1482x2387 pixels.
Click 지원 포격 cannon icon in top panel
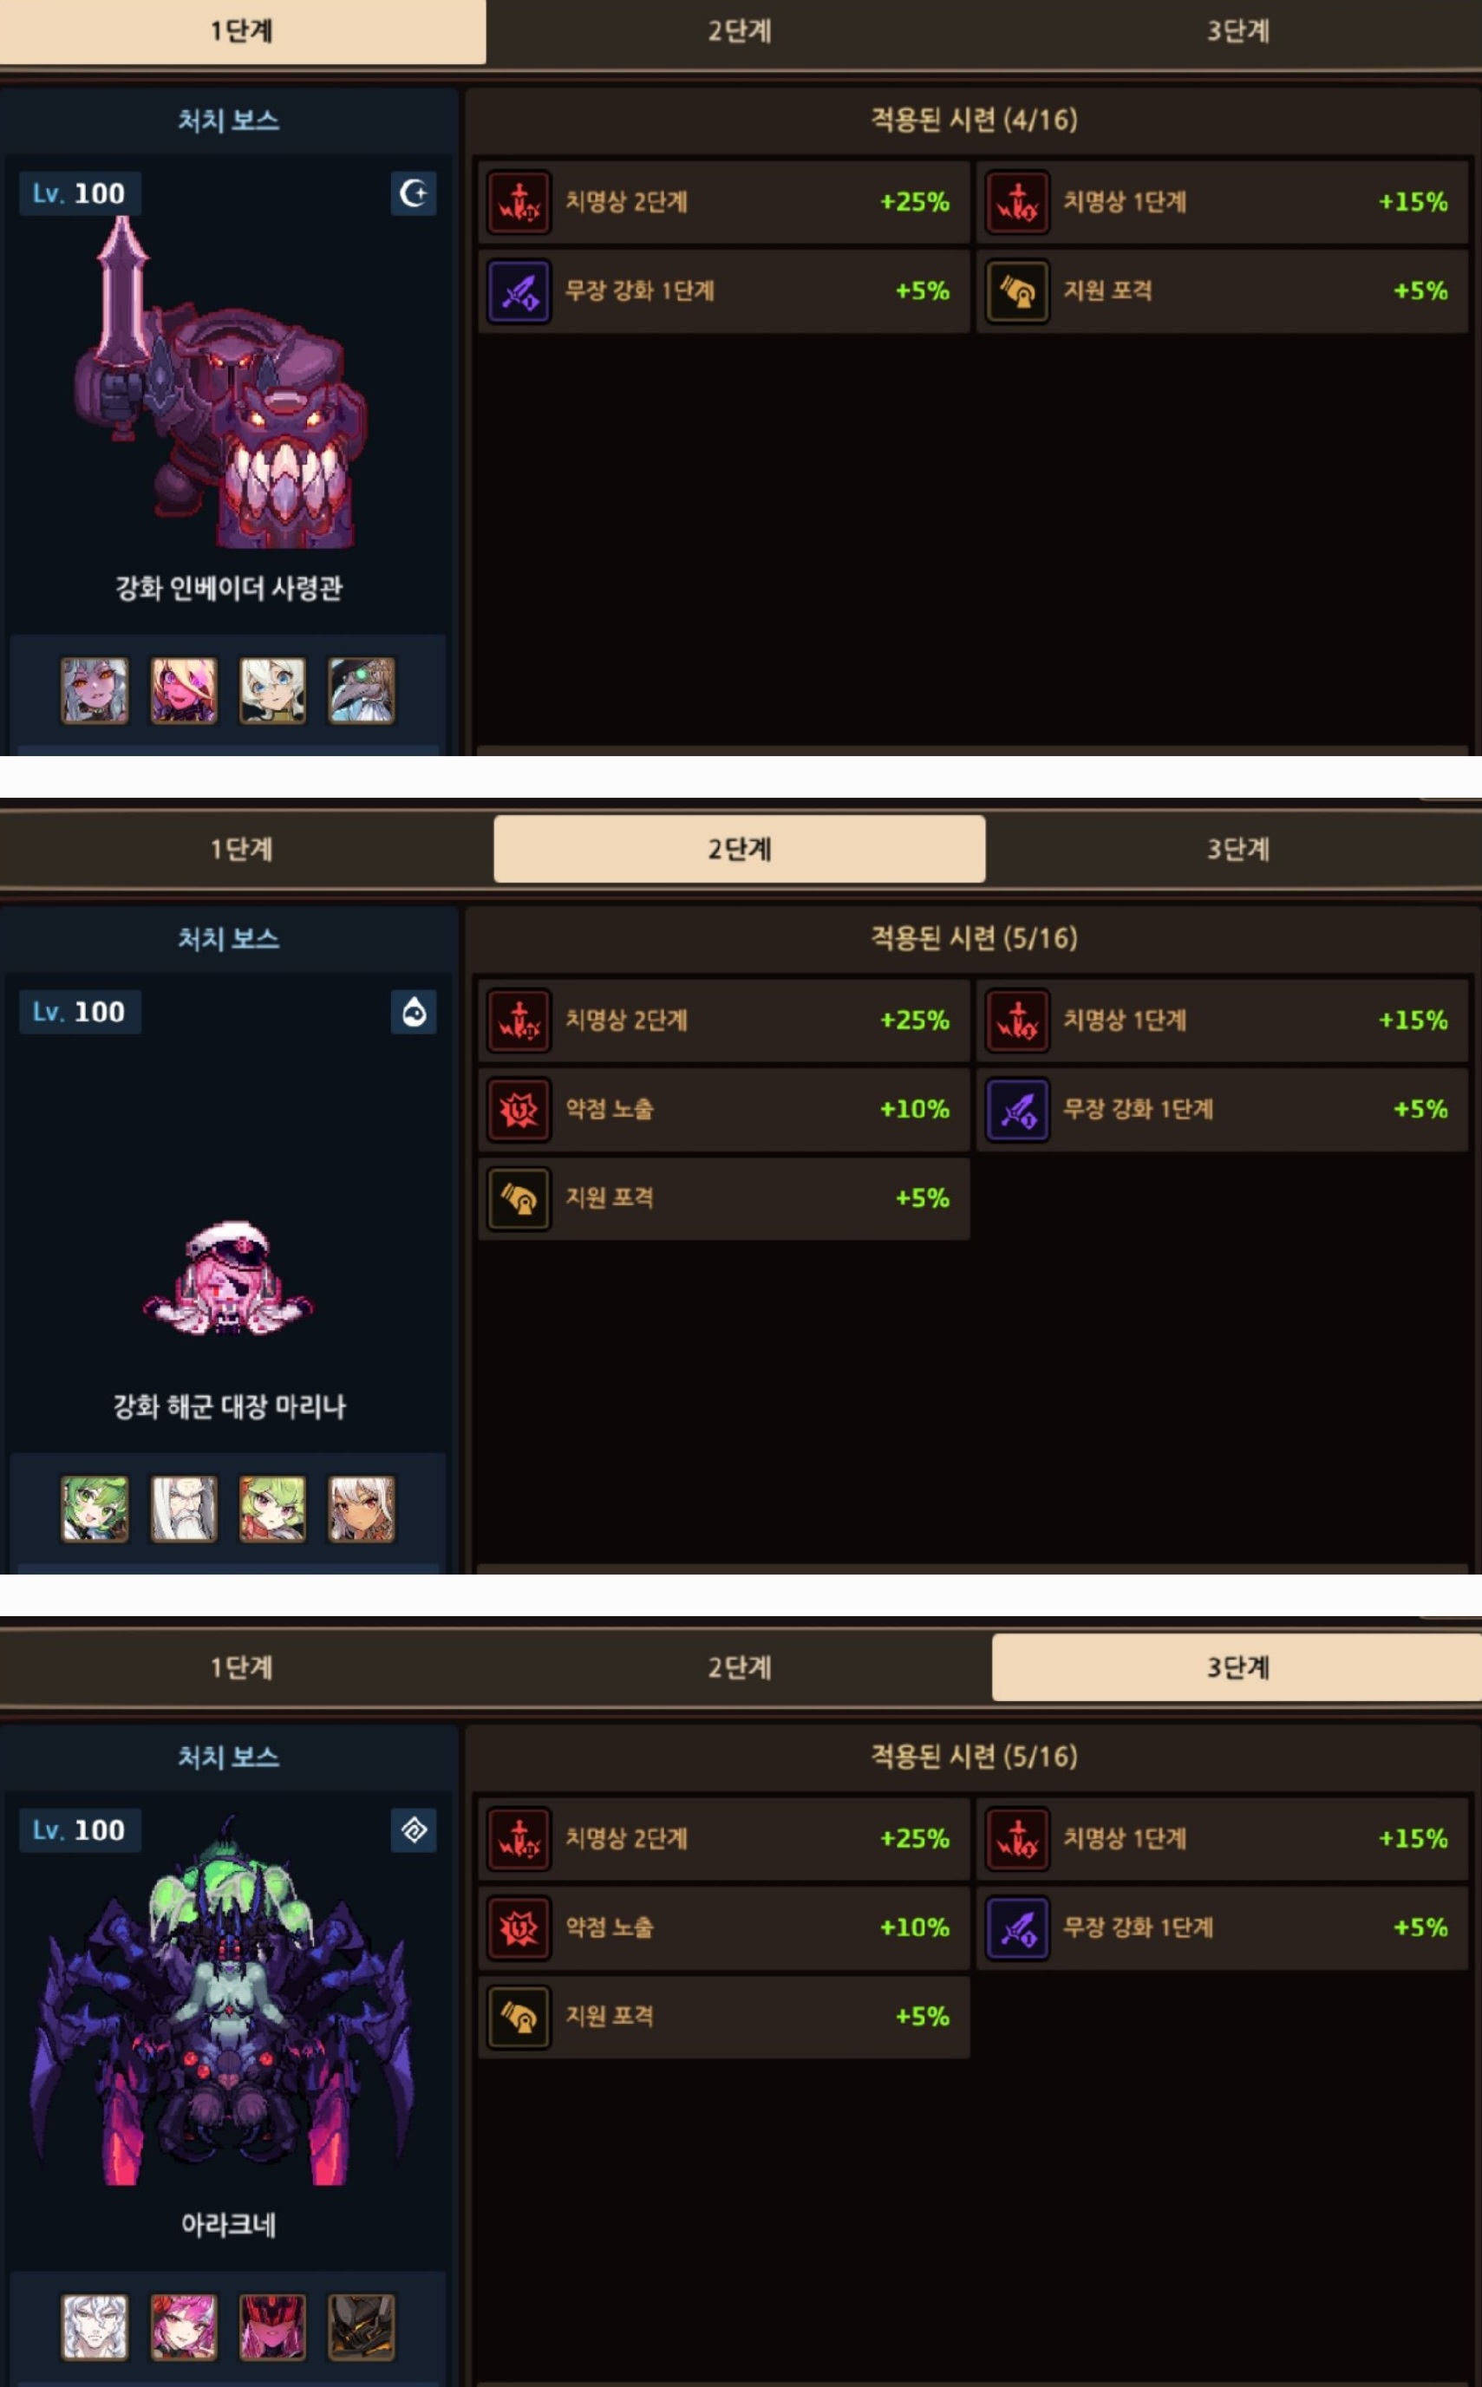pos(1017,291)
